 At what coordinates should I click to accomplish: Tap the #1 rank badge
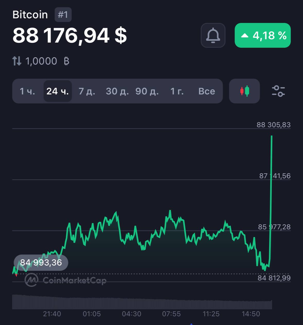click(63, 15)
